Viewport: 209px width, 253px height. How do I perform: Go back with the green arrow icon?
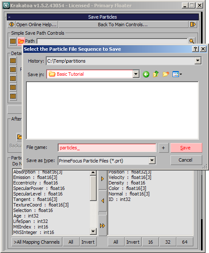146,74
